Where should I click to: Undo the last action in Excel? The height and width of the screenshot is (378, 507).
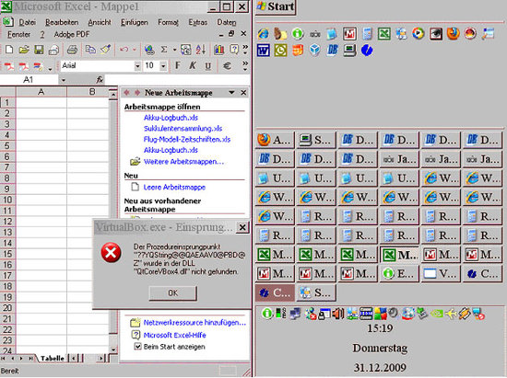pos(124,50)
